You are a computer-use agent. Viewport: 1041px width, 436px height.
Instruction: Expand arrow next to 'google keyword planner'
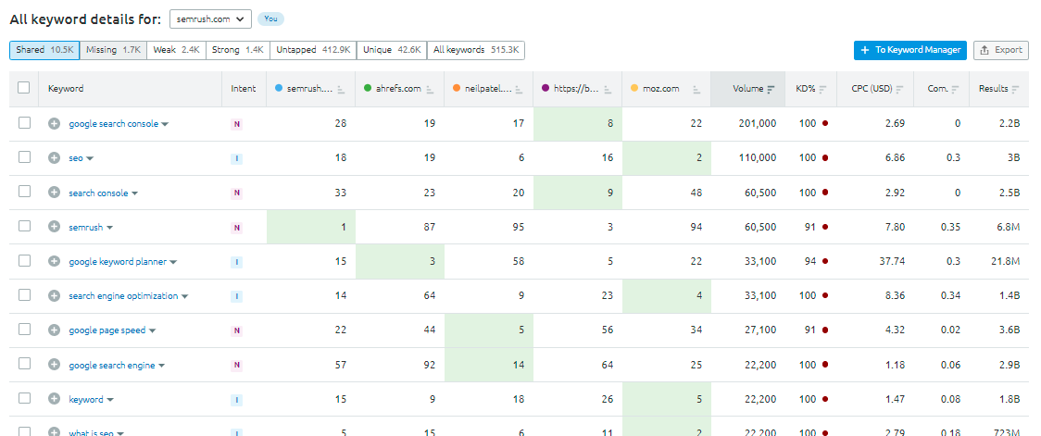click(172, 262)
